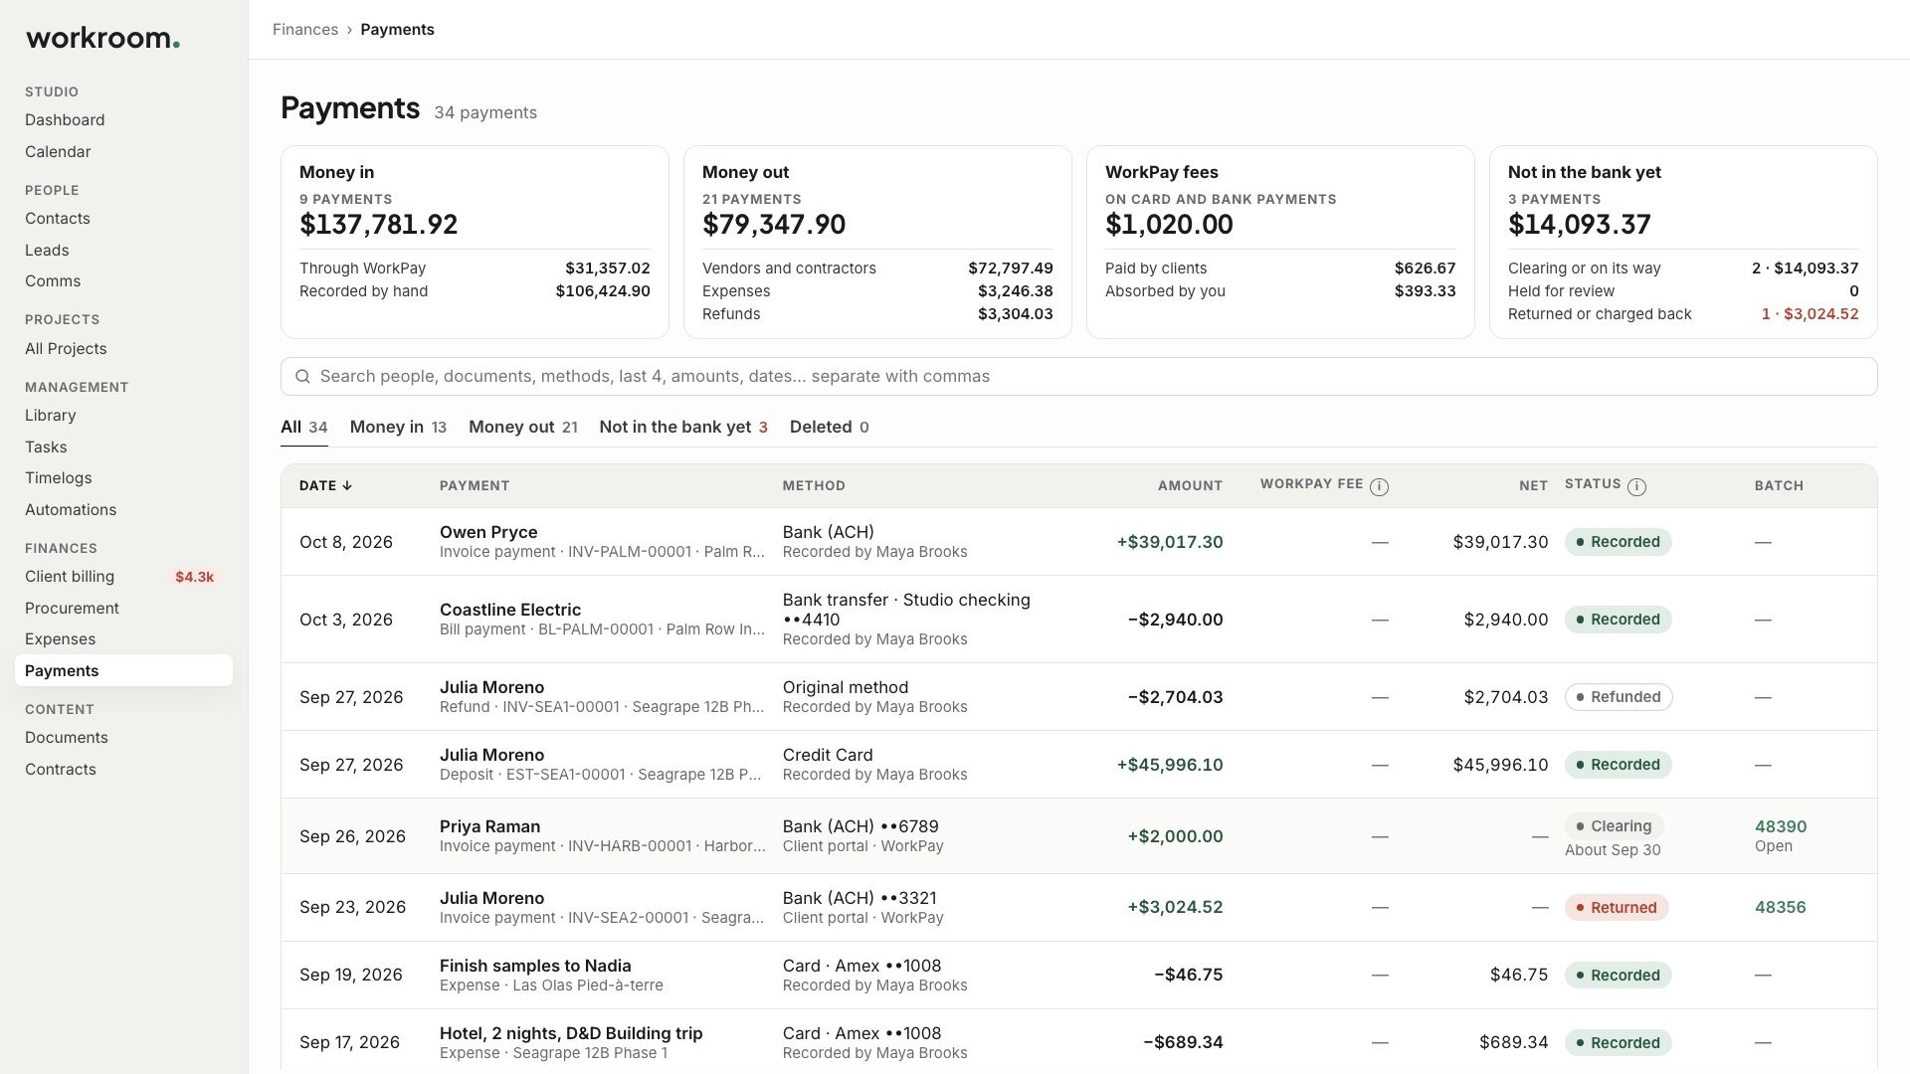Switch to the Money in tab

click(398, 427)
